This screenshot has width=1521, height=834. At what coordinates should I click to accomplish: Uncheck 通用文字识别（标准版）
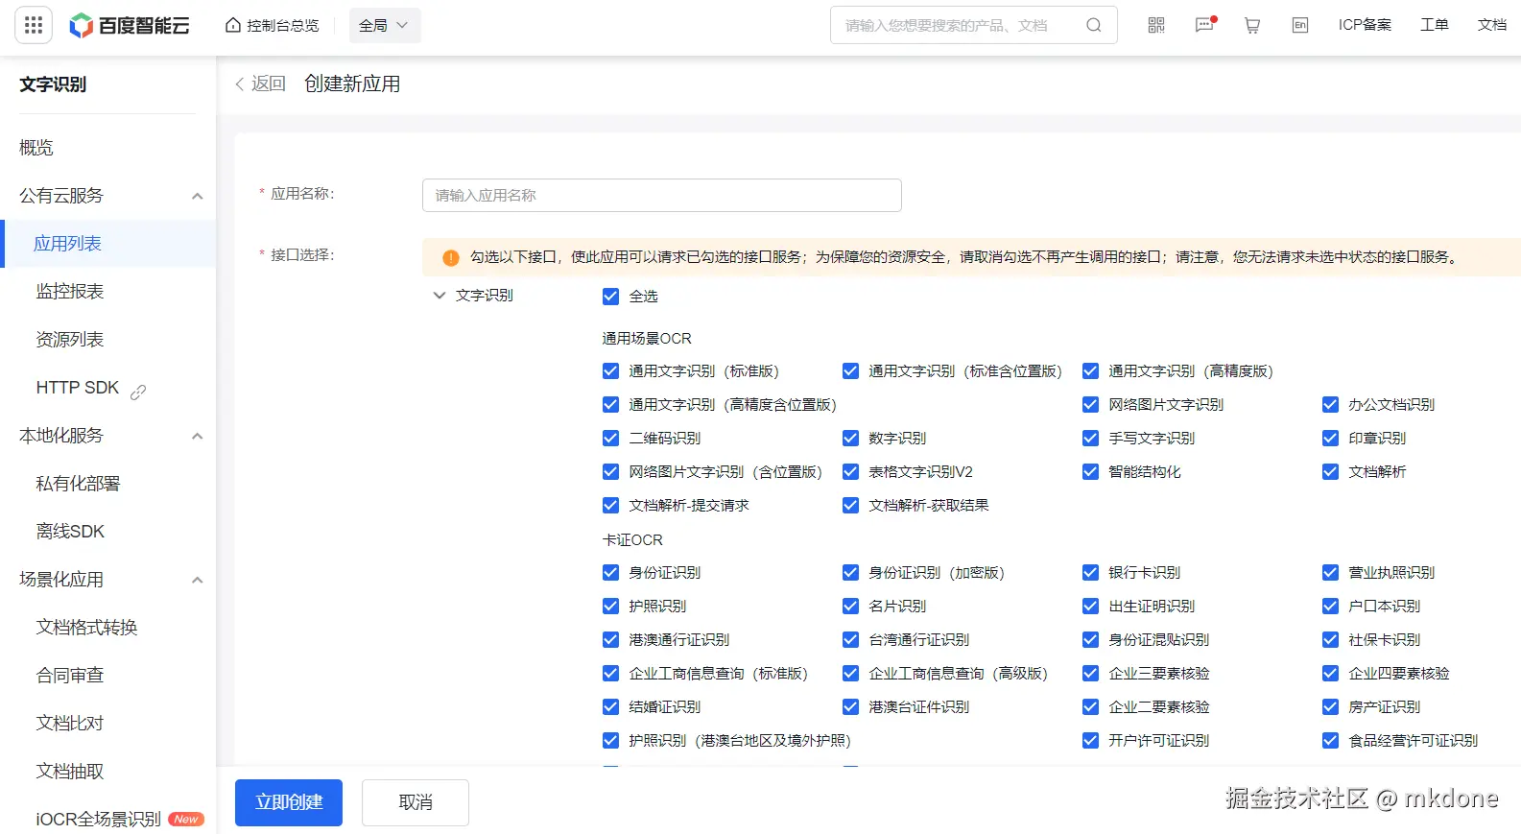[x=610, y=371]
